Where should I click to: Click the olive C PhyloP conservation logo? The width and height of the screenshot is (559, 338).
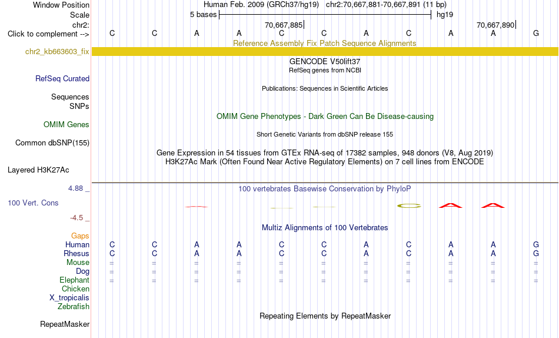pos(409,206)
